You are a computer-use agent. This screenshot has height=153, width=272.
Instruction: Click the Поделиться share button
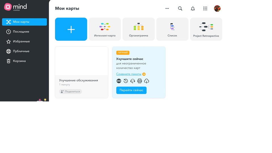pyautogui.click(x=71, y=92)
